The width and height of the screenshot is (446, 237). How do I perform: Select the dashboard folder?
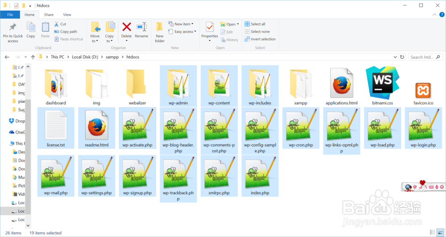[56, 86]
